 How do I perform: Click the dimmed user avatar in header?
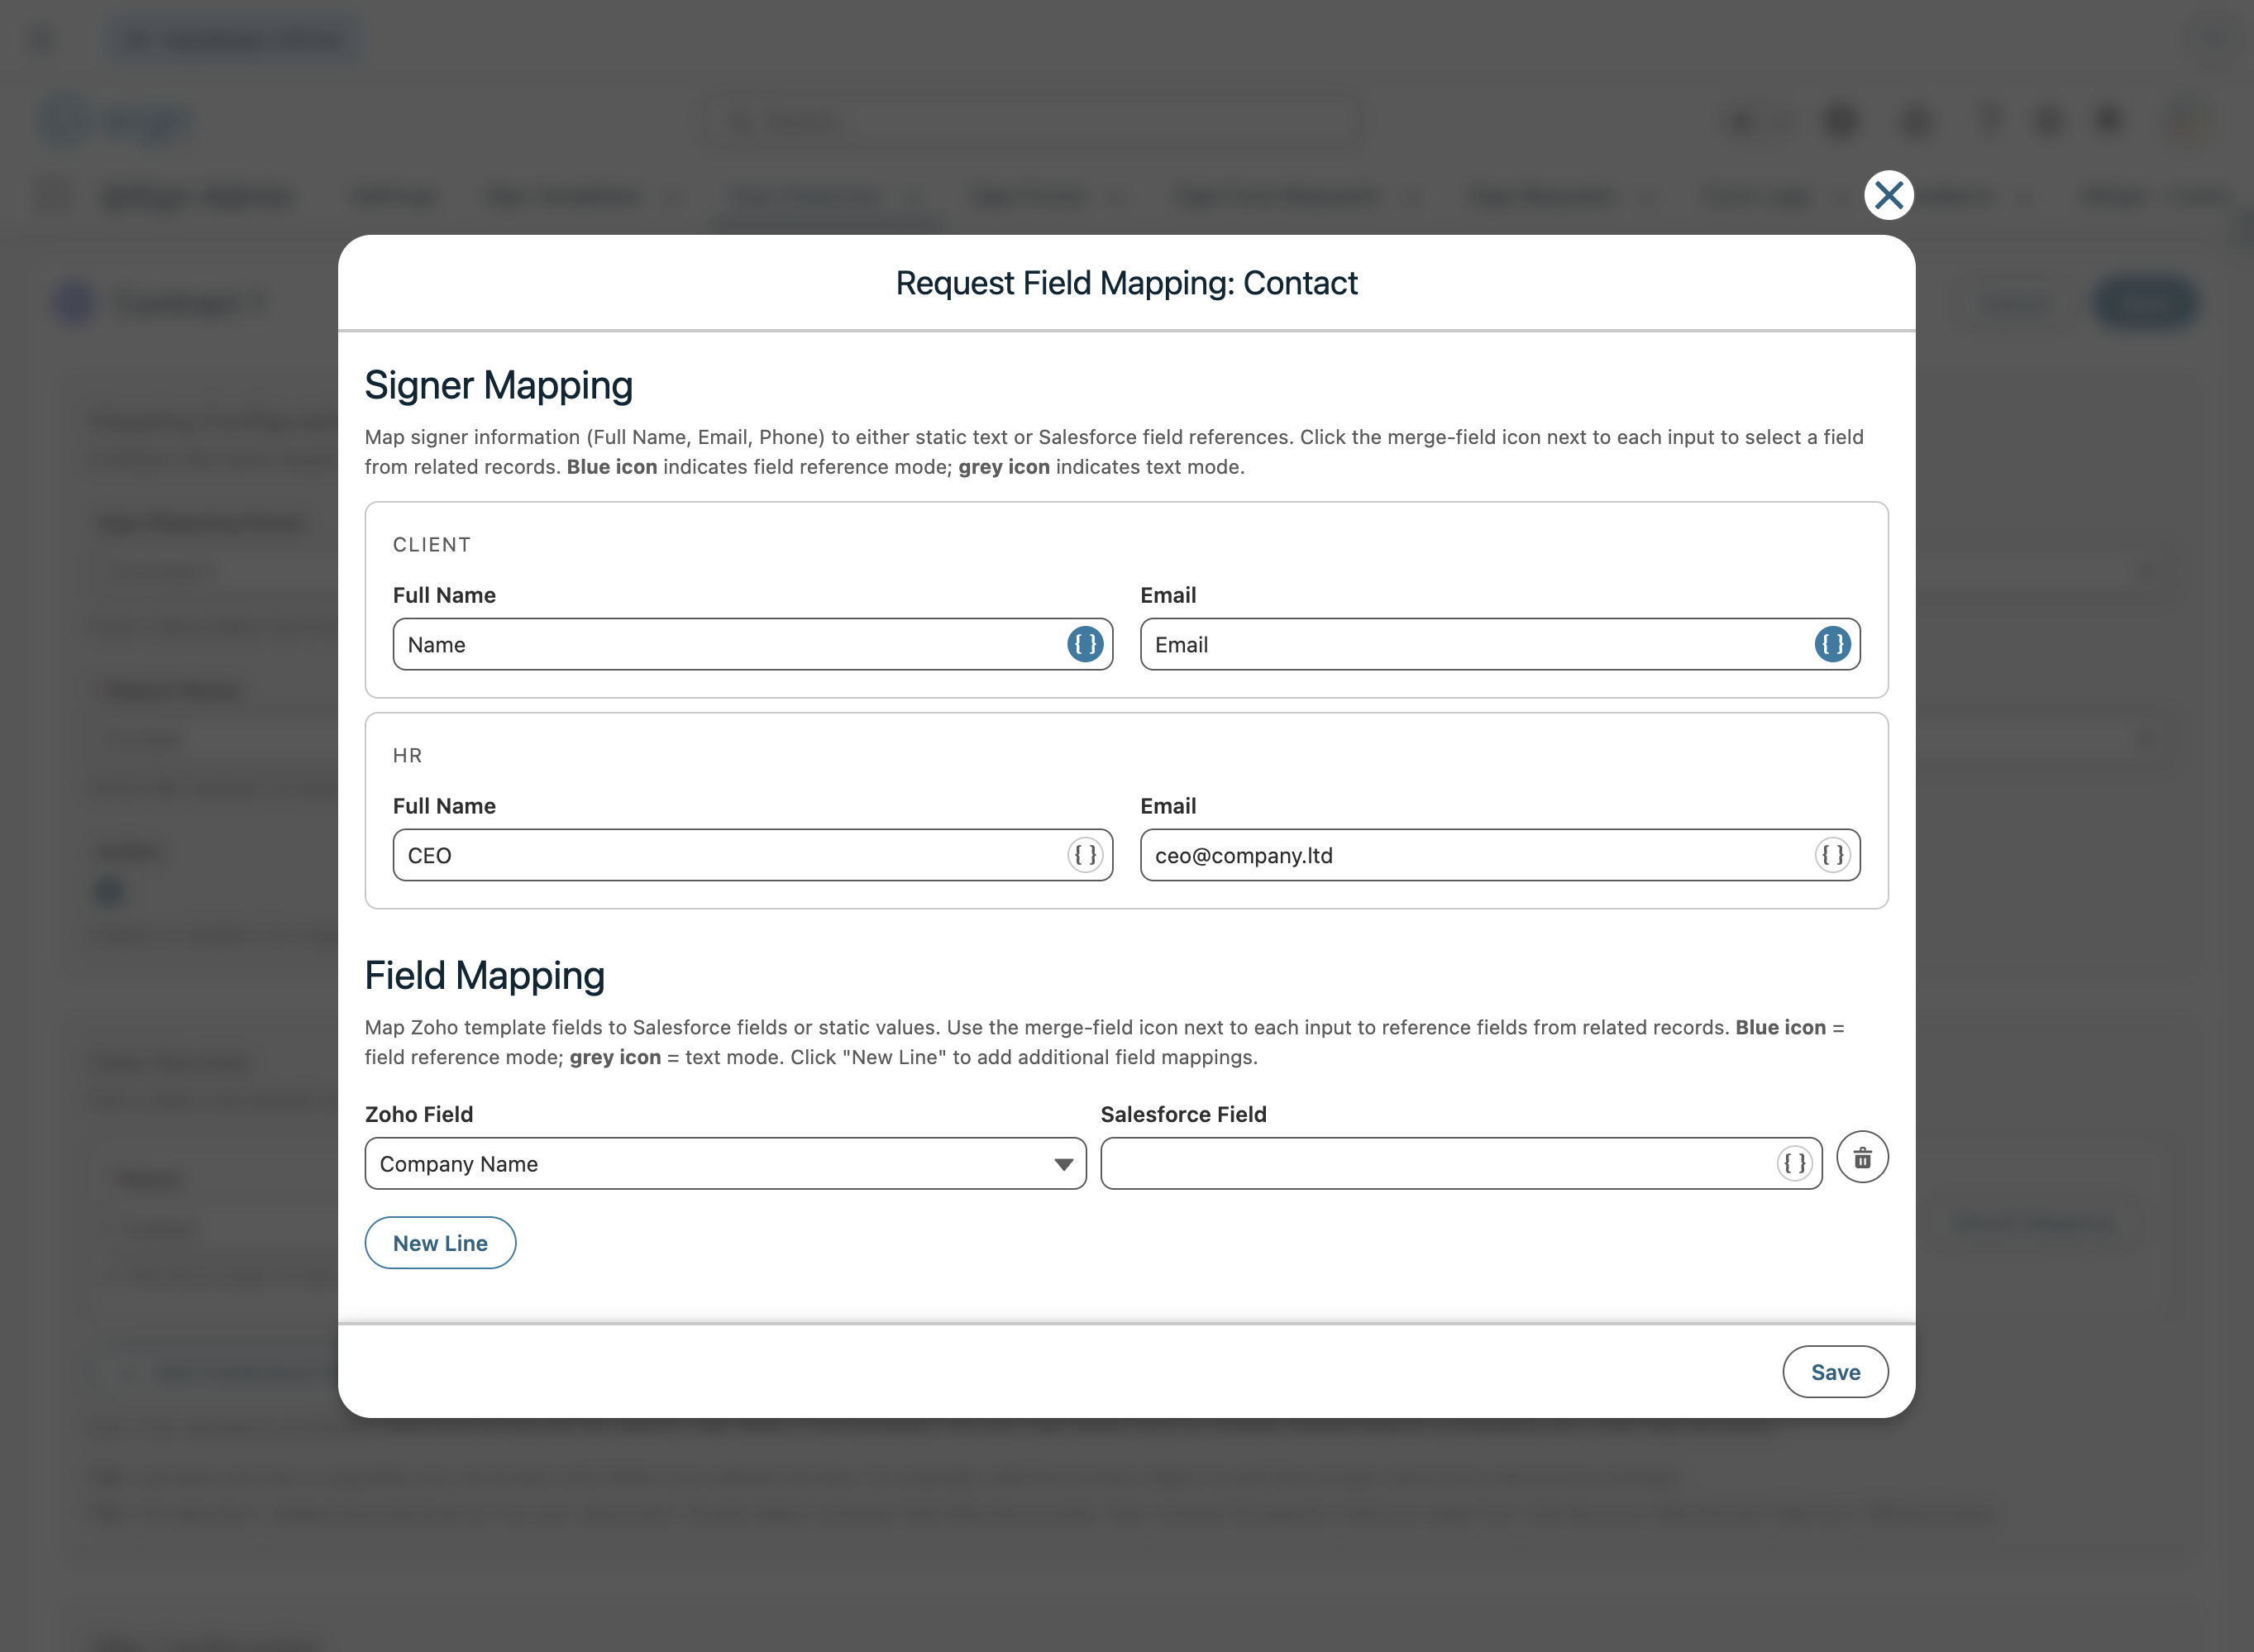tap(2190, 121)
